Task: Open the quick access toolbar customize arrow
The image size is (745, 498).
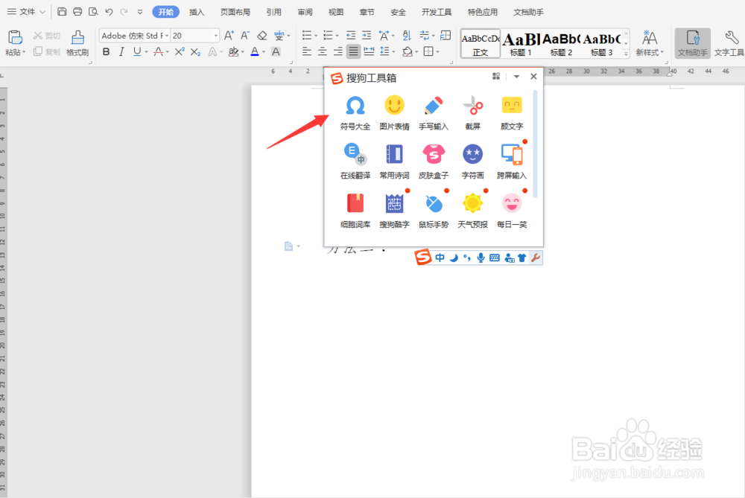Action: (140, 12)
